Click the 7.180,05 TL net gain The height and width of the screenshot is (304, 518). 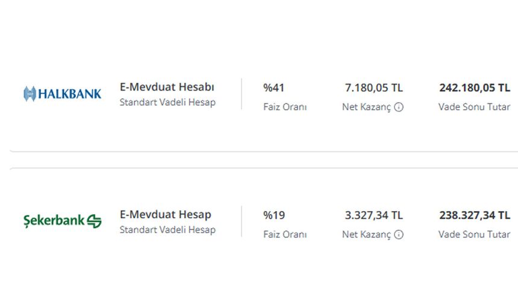pos(374,87)
